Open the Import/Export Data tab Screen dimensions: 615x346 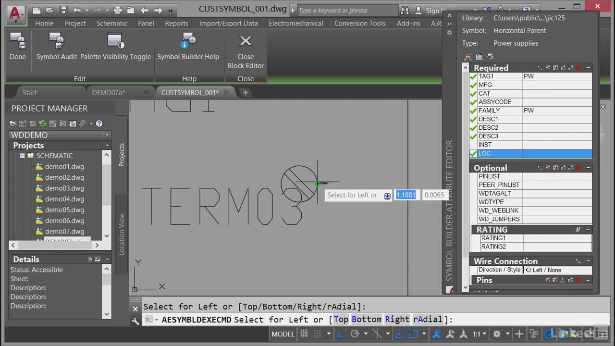pyautogui.click(x=228, y=23)
